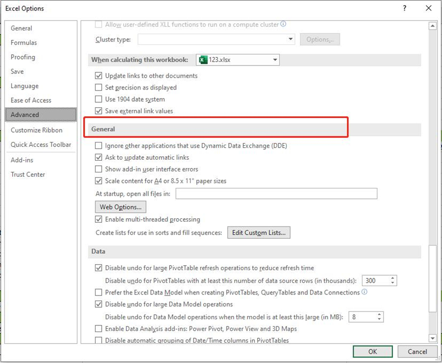Uncheck Update links to other documents
The image size is (442, 363).
click(99, 76)
